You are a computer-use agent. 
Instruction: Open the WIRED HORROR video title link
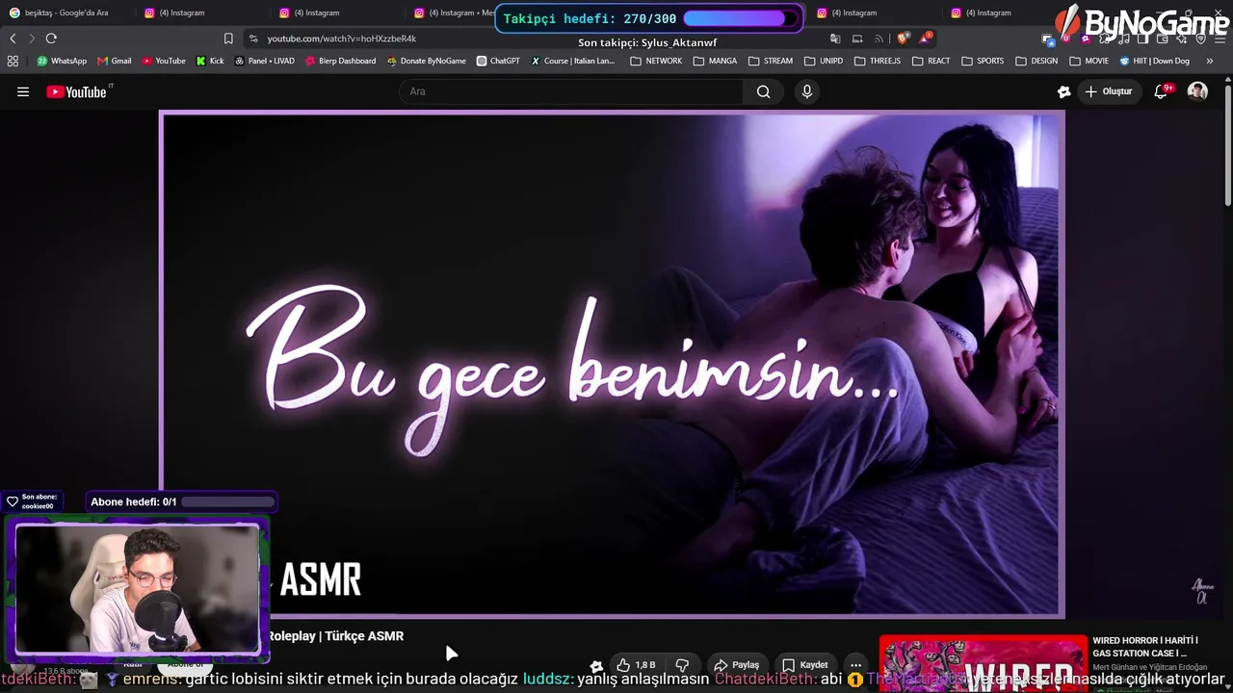point(1145,647)
